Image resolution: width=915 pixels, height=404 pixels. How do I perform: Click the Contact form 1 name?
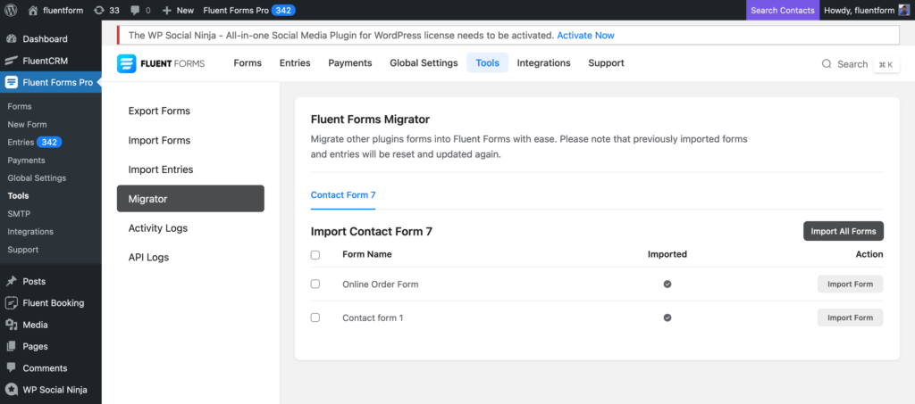[373, 317]
